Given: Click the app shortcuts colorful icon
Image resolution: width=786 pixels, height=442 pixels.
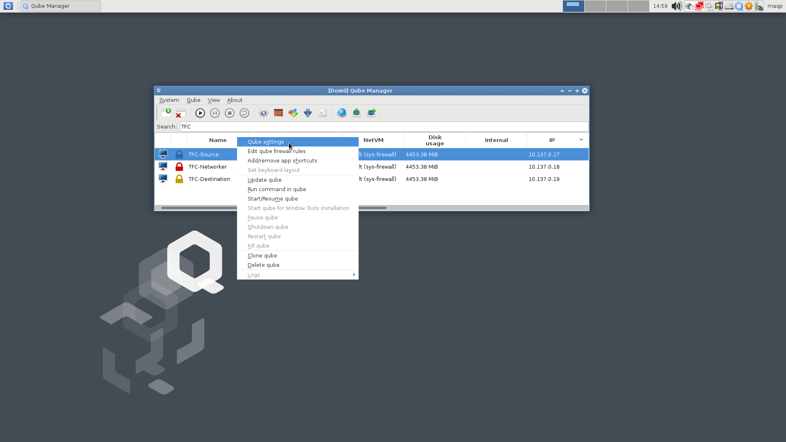Looking at the screenshot, I should 293,113.
